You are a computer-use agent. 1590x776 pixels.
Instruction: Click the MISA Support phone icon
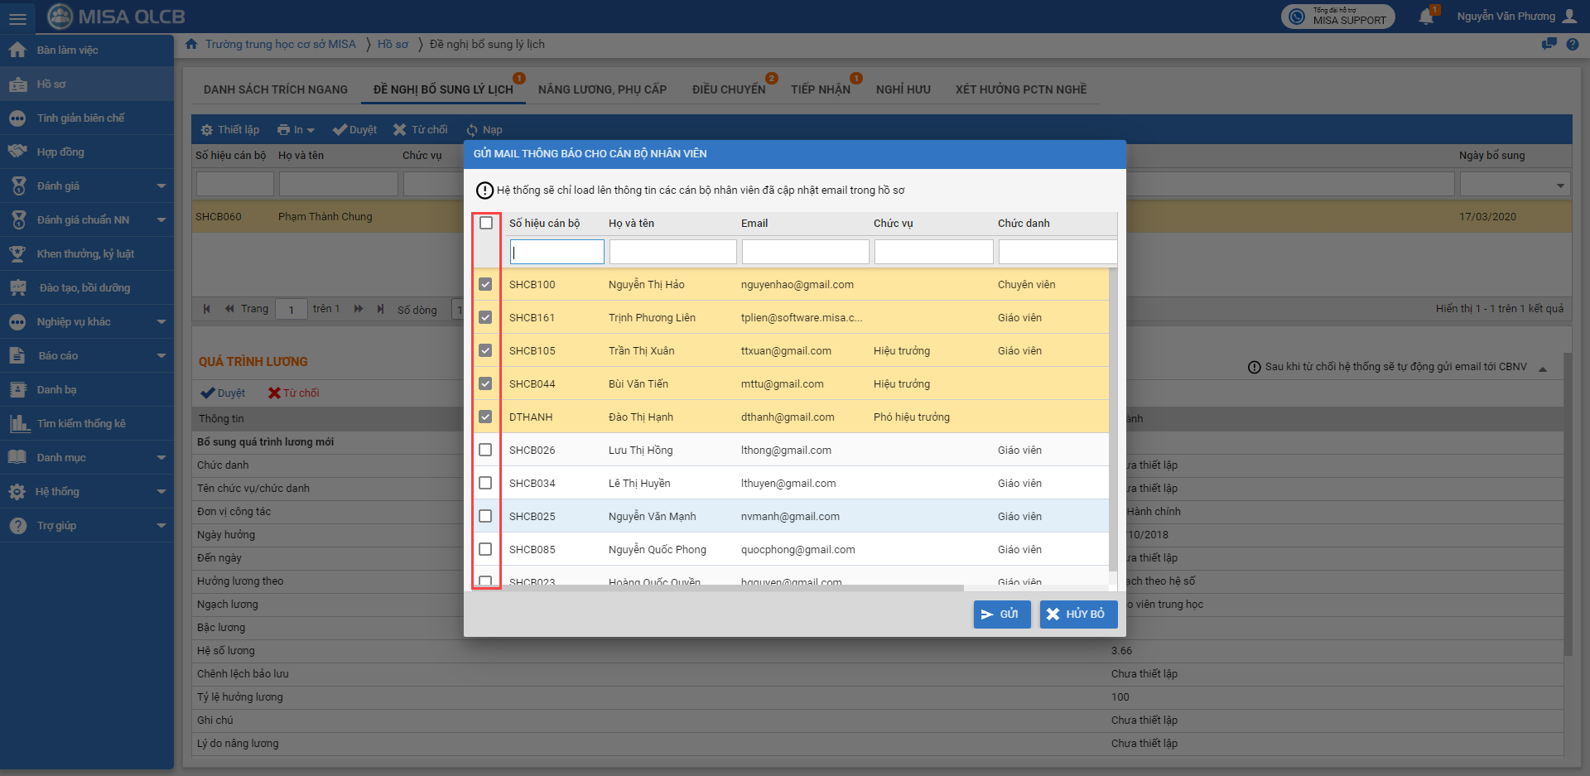[x=1297, y=17]
